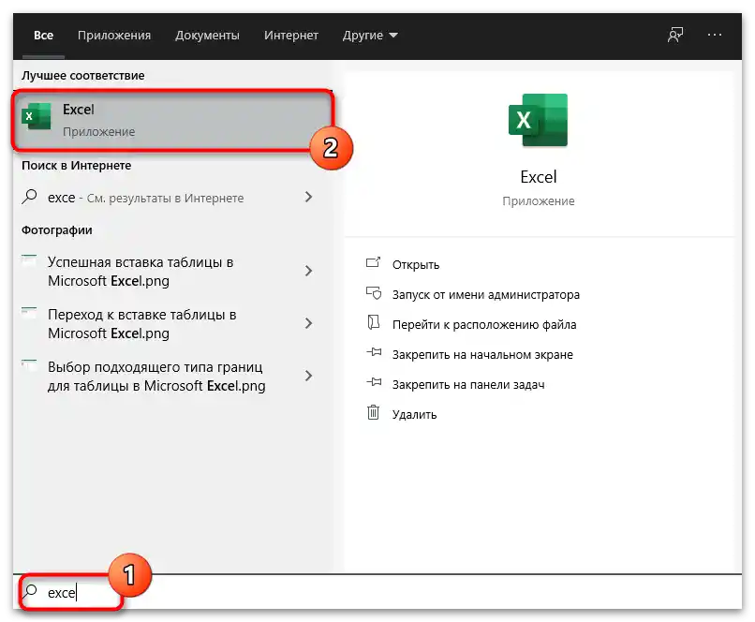755x622 pixels.
Task: Switch to the Документы tab
Action: tap(207, 36)
